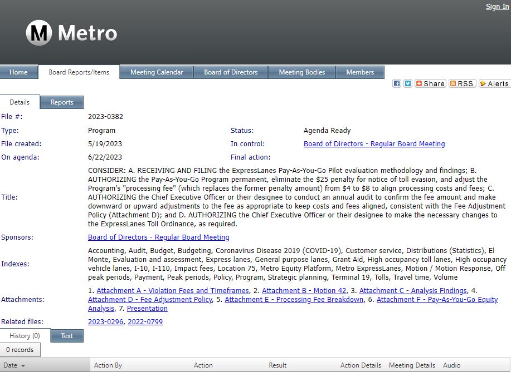The height and width of the screenshot is (372, 511).
Task: Click the 0 records label
Action: coord(20,350)
